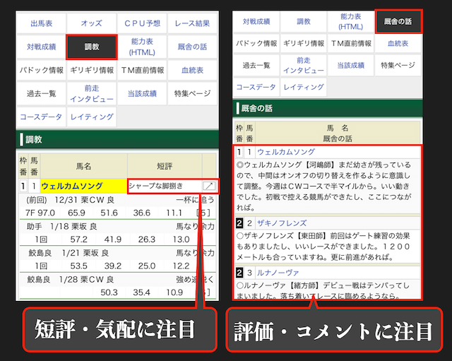The image size is (452, 361).
Task: Open 対戦成績 in the right screen
Action: coord(256,22)
